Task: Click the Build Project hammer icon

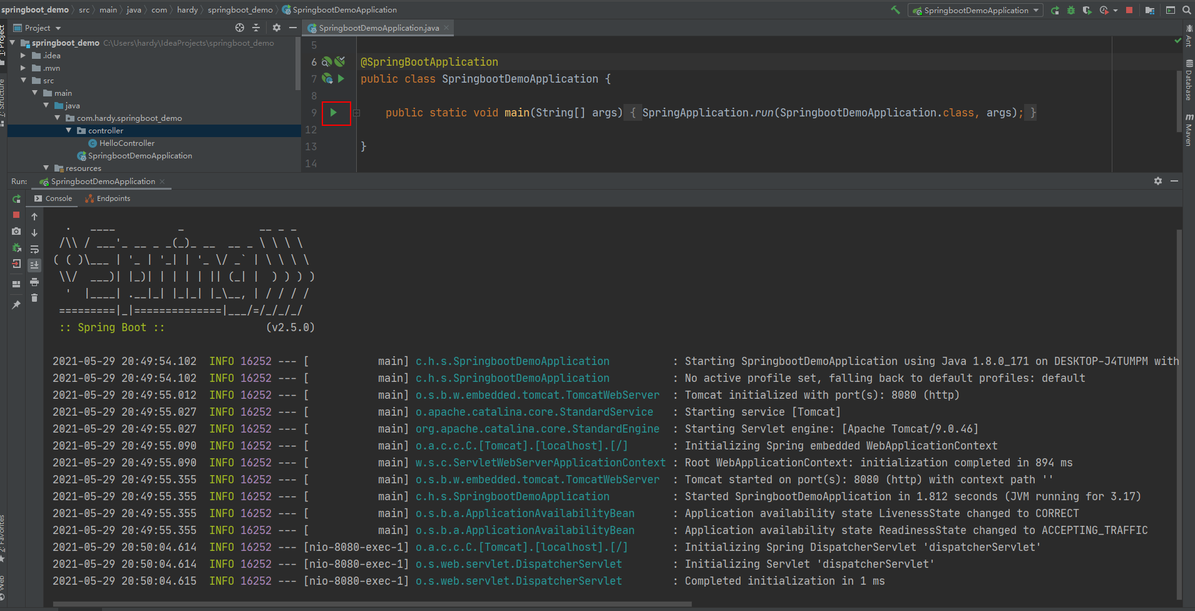Action: point(895,10)
